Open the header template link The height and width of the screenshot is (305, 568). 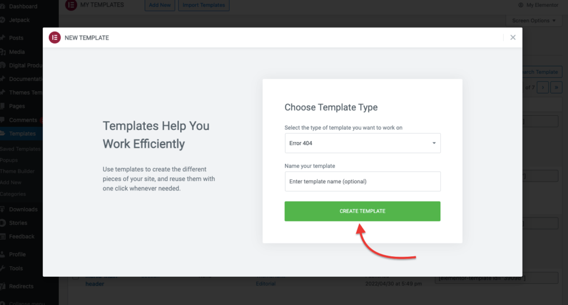click(x=94, y=283)
